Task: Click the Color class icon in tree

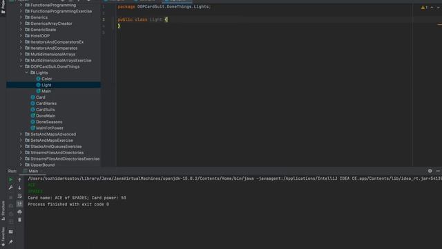Action: click(39, 79)
